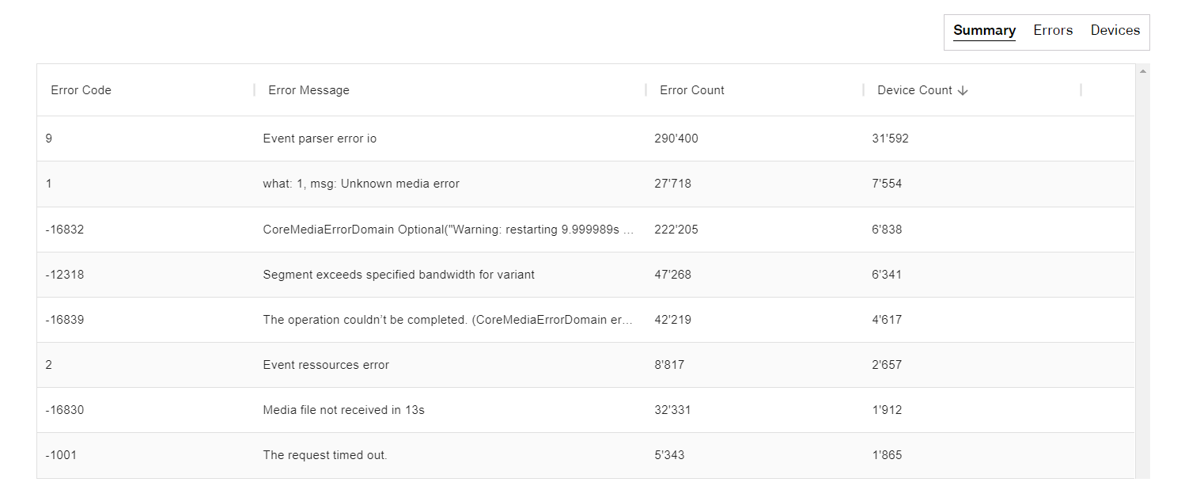Select the Unknown media error row
The height and width of the screenshot is (486, 1185).
[361, 184]
